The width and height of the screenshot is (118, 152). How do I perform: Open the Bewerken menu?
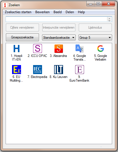42,12
